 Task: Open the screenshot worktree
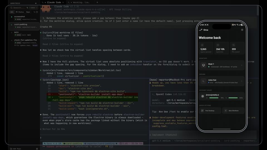(x=24, y=18)
